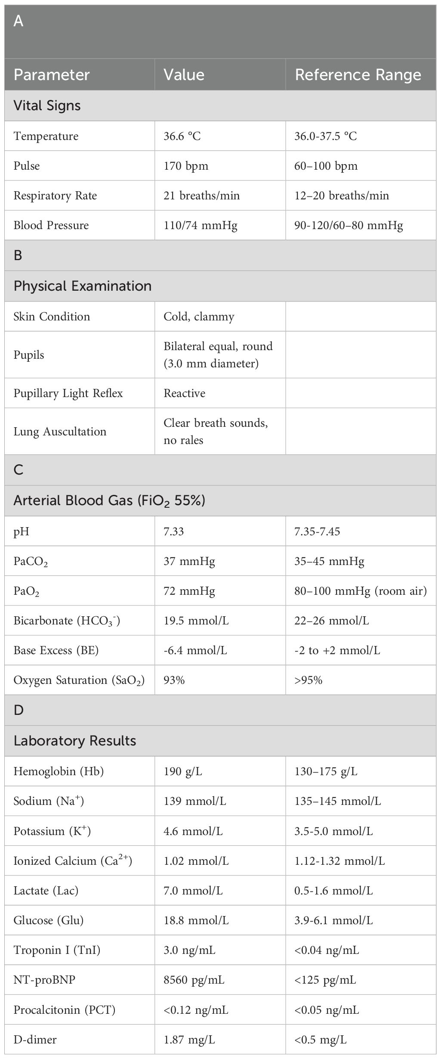Select the Troponin I (TnI) row label
The image size is (441, 1059).
(x=57, y=950)
